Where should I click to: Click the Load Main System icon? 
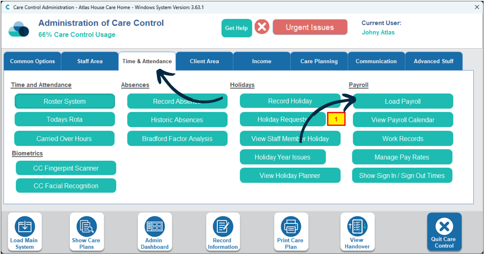(x=24, y=232)
